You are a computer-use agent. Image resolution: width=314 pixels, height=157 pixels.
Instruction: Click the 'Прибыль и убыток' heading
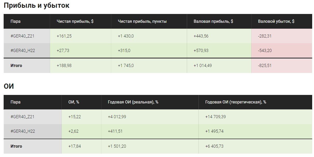pos(37,5)
